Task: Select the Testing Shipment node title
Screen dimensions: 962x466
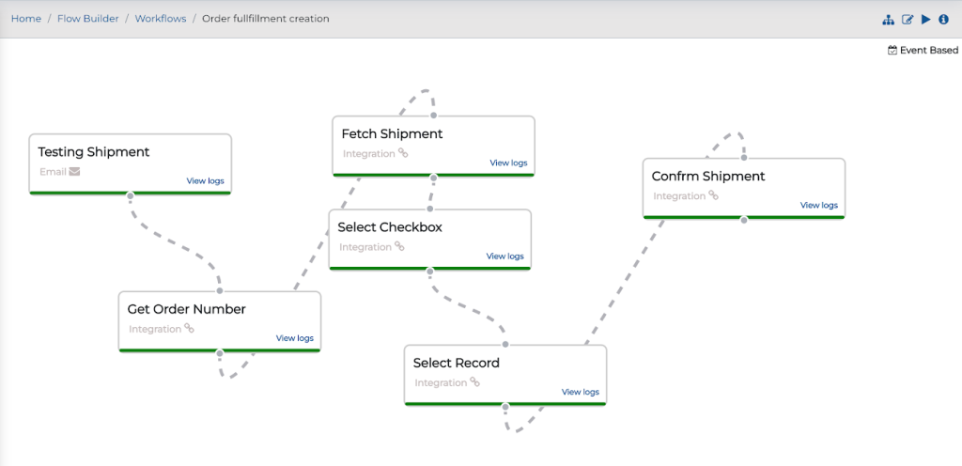Action: (94, 152)
